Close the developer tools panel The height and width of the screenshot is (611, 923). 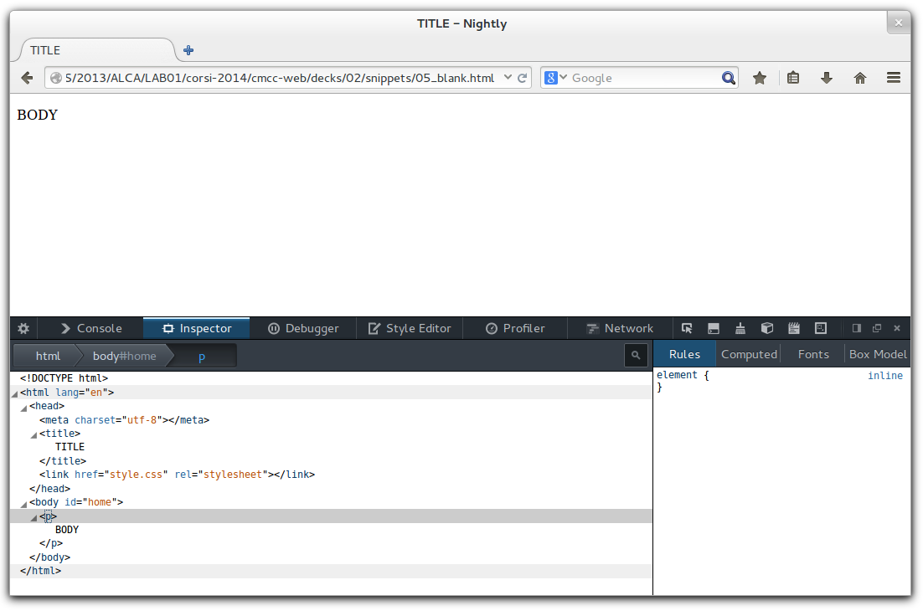pos(897,328)
